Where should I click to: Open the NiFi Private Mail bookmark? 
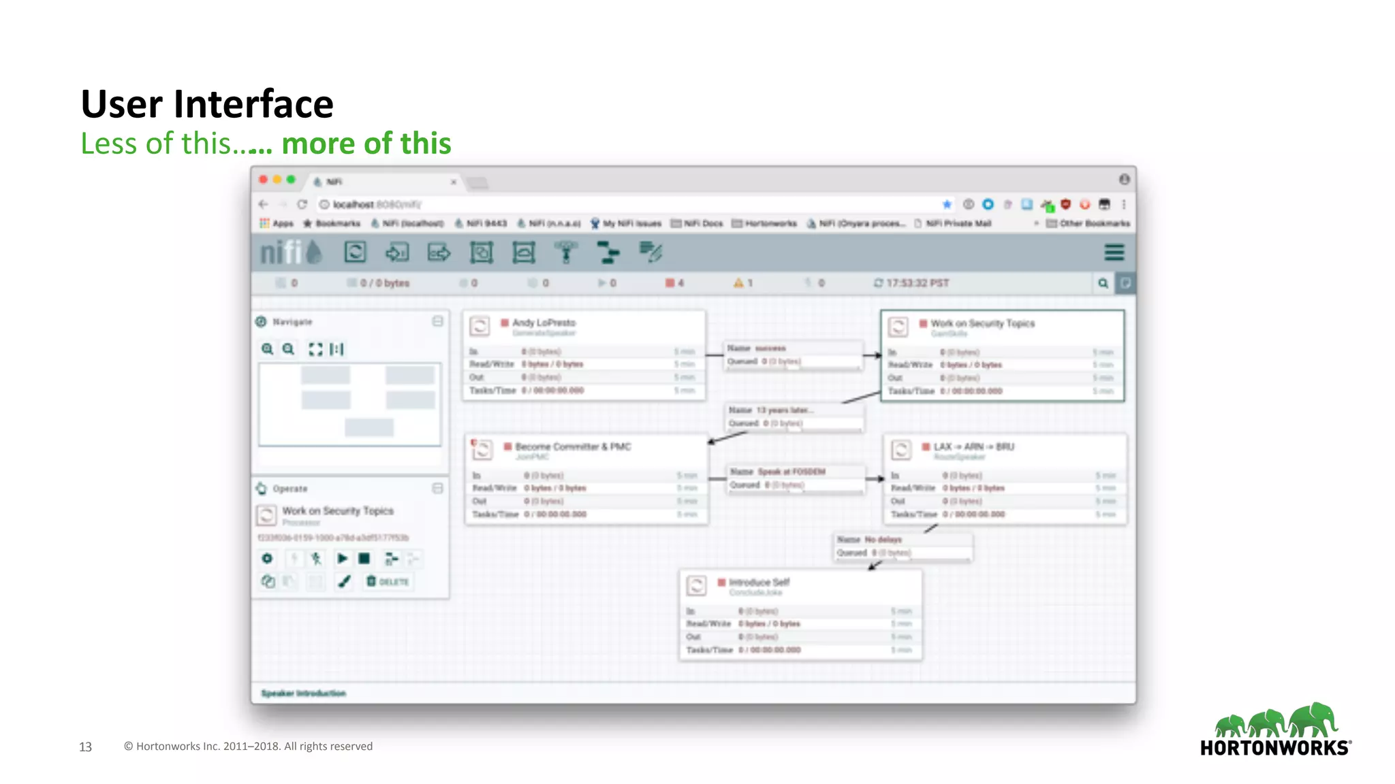pyautogui.click(x=953, y=223)
